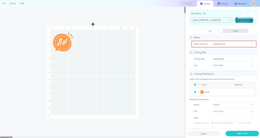
Task: Open Cutting Mat dropdown showing Cutting pad
Action: point(233,59)
